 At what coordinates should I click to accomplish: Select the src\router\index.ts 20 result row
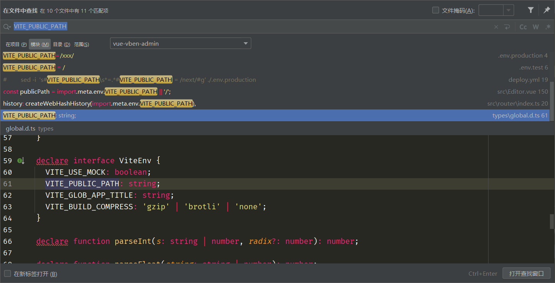(x=275, y=104)
